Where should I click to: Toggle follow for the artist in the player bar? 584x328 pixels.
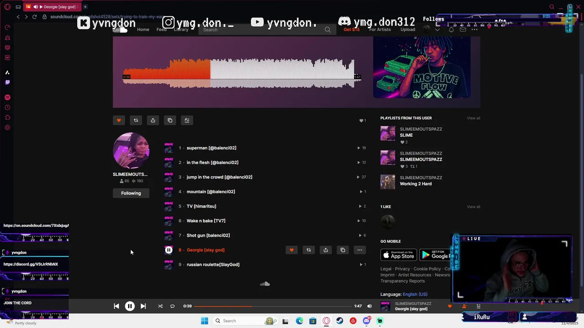pos(464,306)
